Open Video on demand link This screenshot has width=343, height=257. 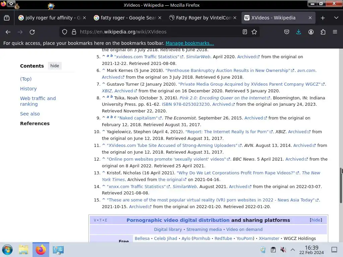pyautogui.click(x=244, y=230)
